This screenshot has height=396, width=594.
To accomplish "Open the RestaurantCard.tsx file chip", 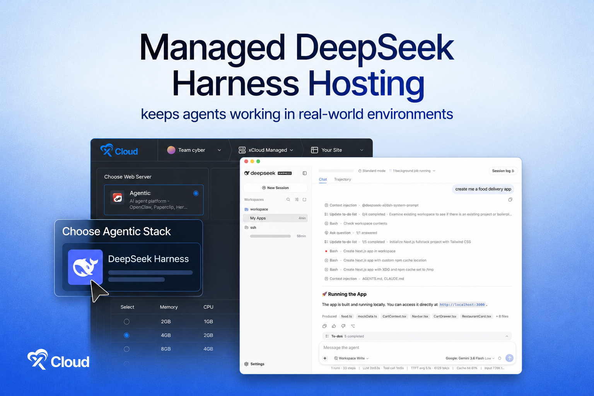I will 476,316.
